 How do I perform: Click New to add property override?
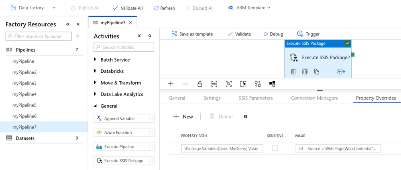pos(183,117)
